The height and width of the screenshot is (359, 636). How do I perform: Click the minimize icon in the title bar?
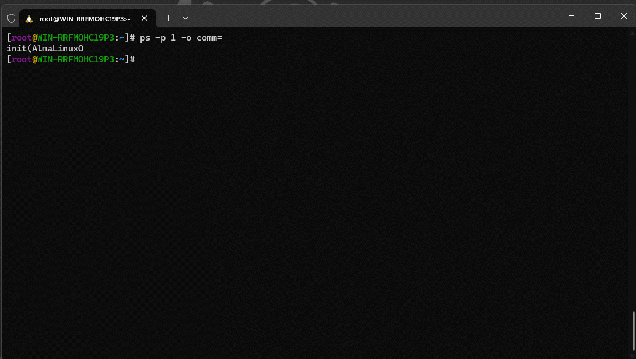(571, 15)
